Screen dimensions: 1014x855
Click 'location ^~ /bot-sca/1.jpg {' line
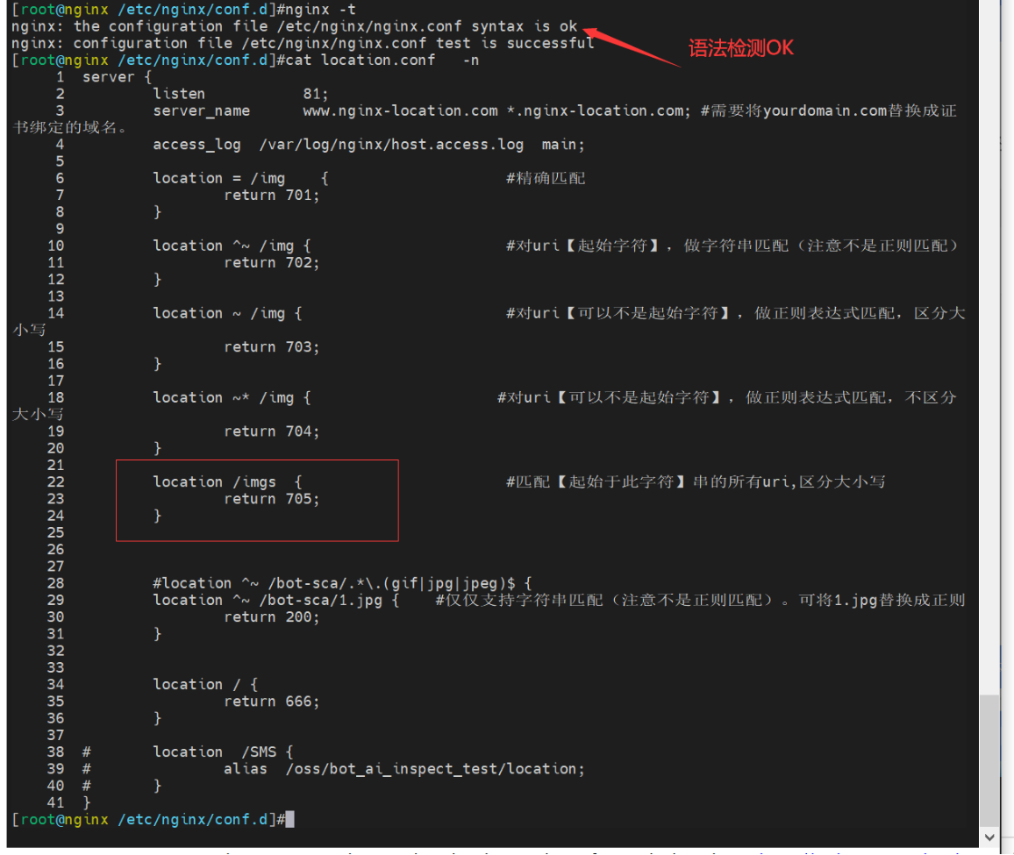tap(276, 600)
